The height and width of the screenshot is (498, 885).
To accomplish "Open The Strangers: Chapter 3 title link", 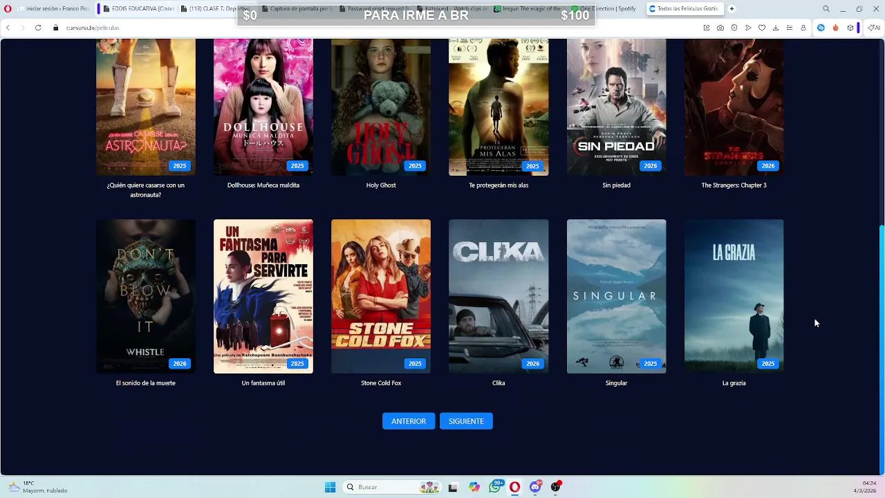I will (734, 185).
